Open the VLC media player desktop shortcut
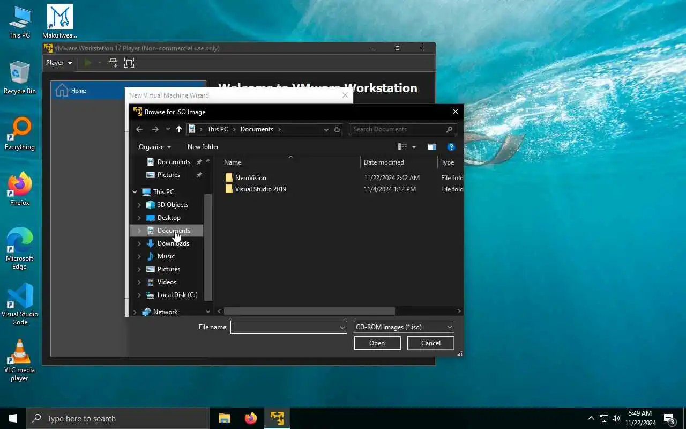This screenshot has height=429, width=686. pyautogui.click(x=20, y=360)
